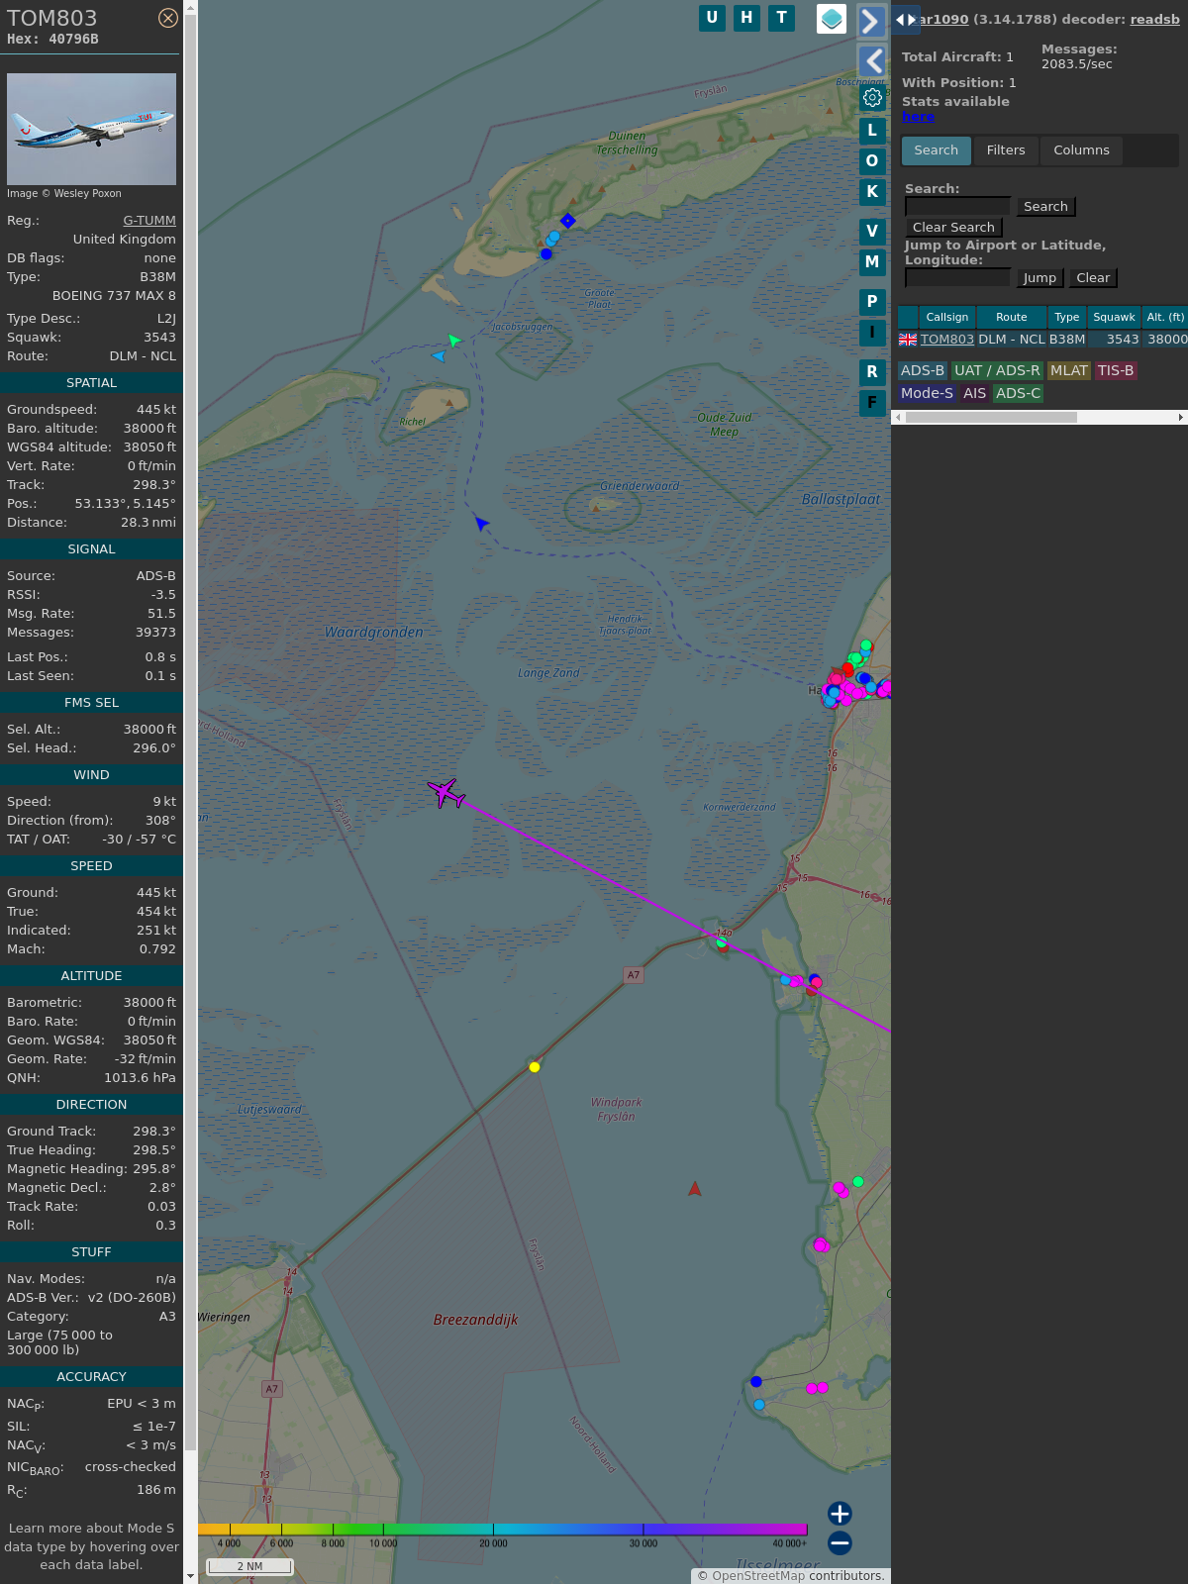Toggle sidebar width with double-arrow button
The image size is (1188, 1584).
(x=905, y=20)
